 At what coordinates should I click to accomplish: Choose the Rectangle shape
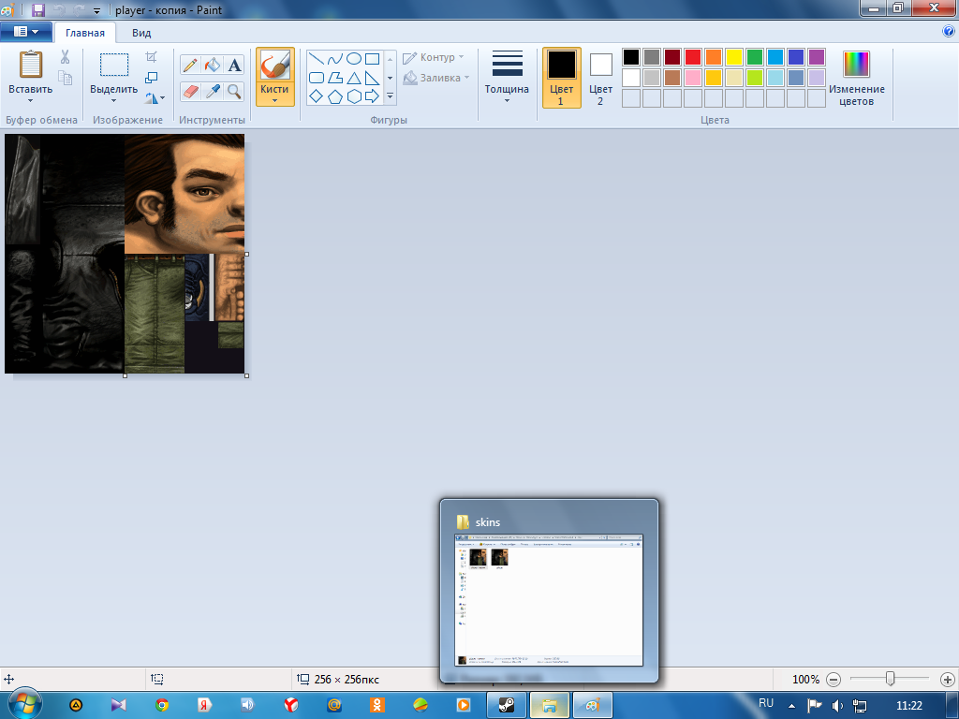(372, 59)
